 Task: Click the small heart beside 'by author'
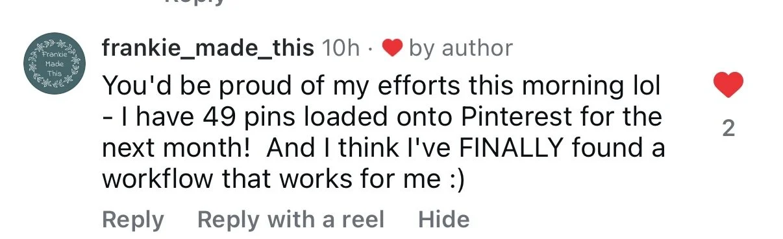[393, 48]
